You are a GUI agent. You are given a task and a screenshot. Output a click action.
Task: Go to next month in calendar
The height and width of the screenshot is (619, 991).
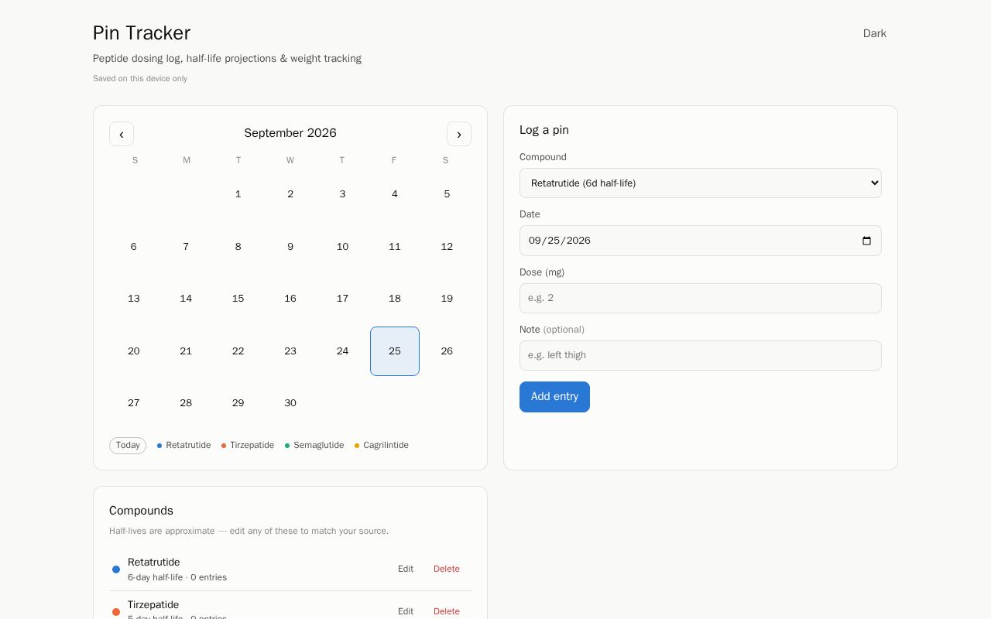[x=459, y=134]
